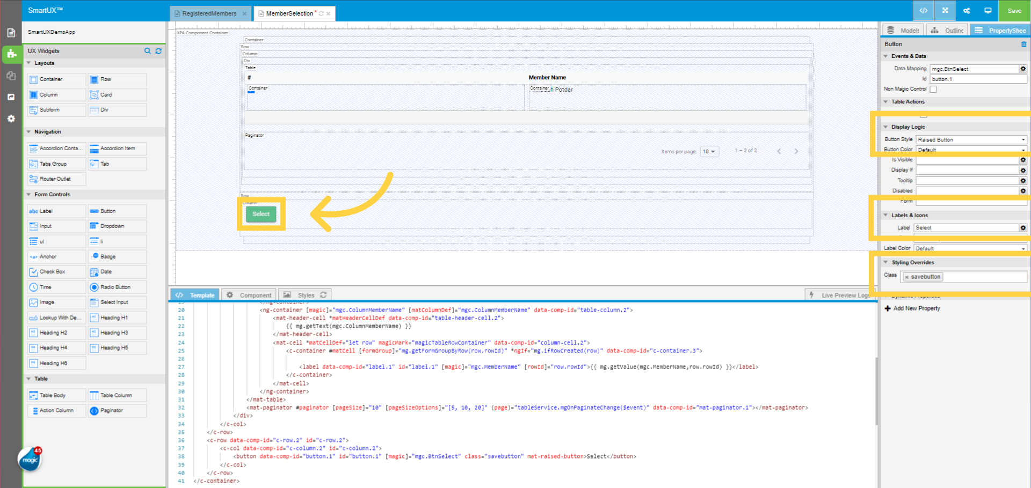1031x488 pixels.
Task: Open the desktop preview monitor icon
Action: pyautogui.click(x=988, y=11)
